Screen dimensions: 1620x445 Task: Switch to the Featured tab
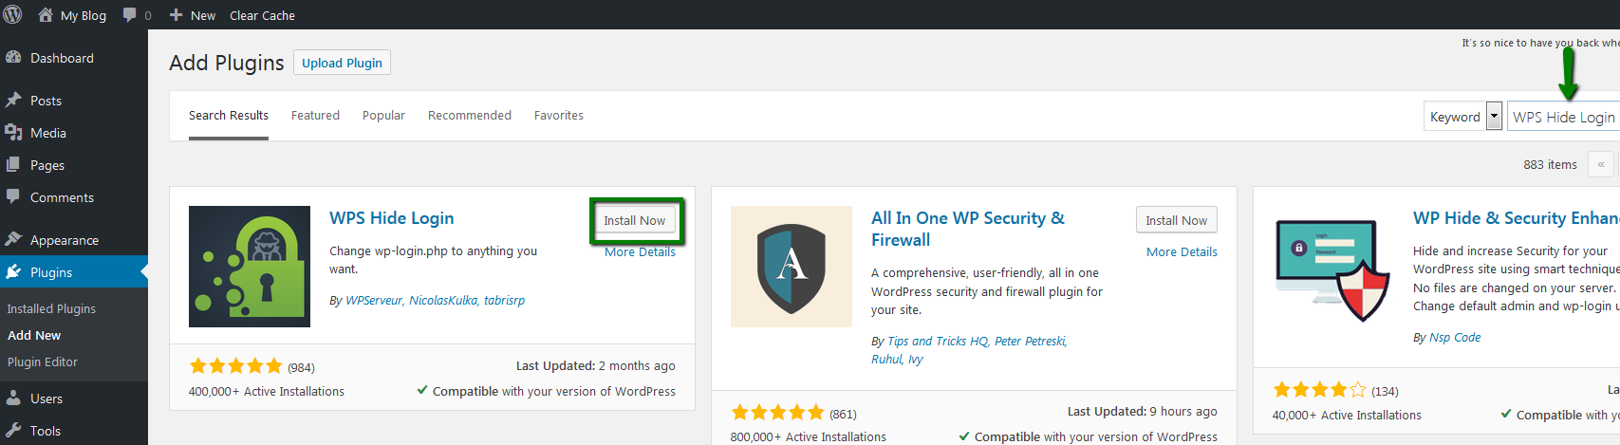(315, 115)
